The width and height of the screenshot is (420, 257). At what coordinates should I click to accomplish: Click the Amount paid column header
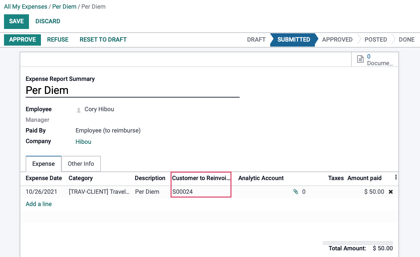364,178
